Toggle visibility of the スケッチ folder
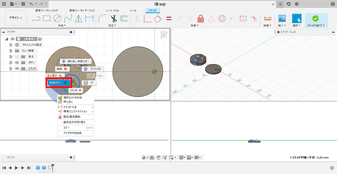 click(x=17, y=68)
